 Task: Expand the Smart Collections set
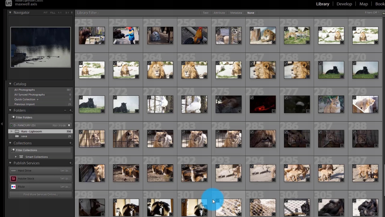coord(16,157)
